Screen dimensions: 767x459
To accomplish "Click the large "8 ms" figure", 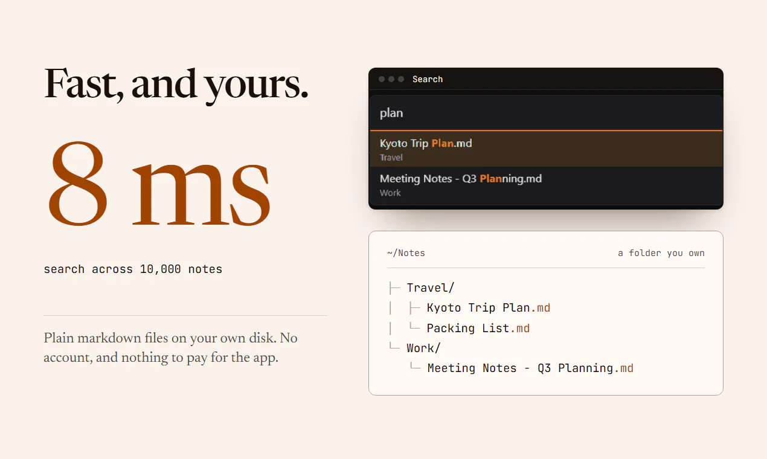I will tap(159, 184).
